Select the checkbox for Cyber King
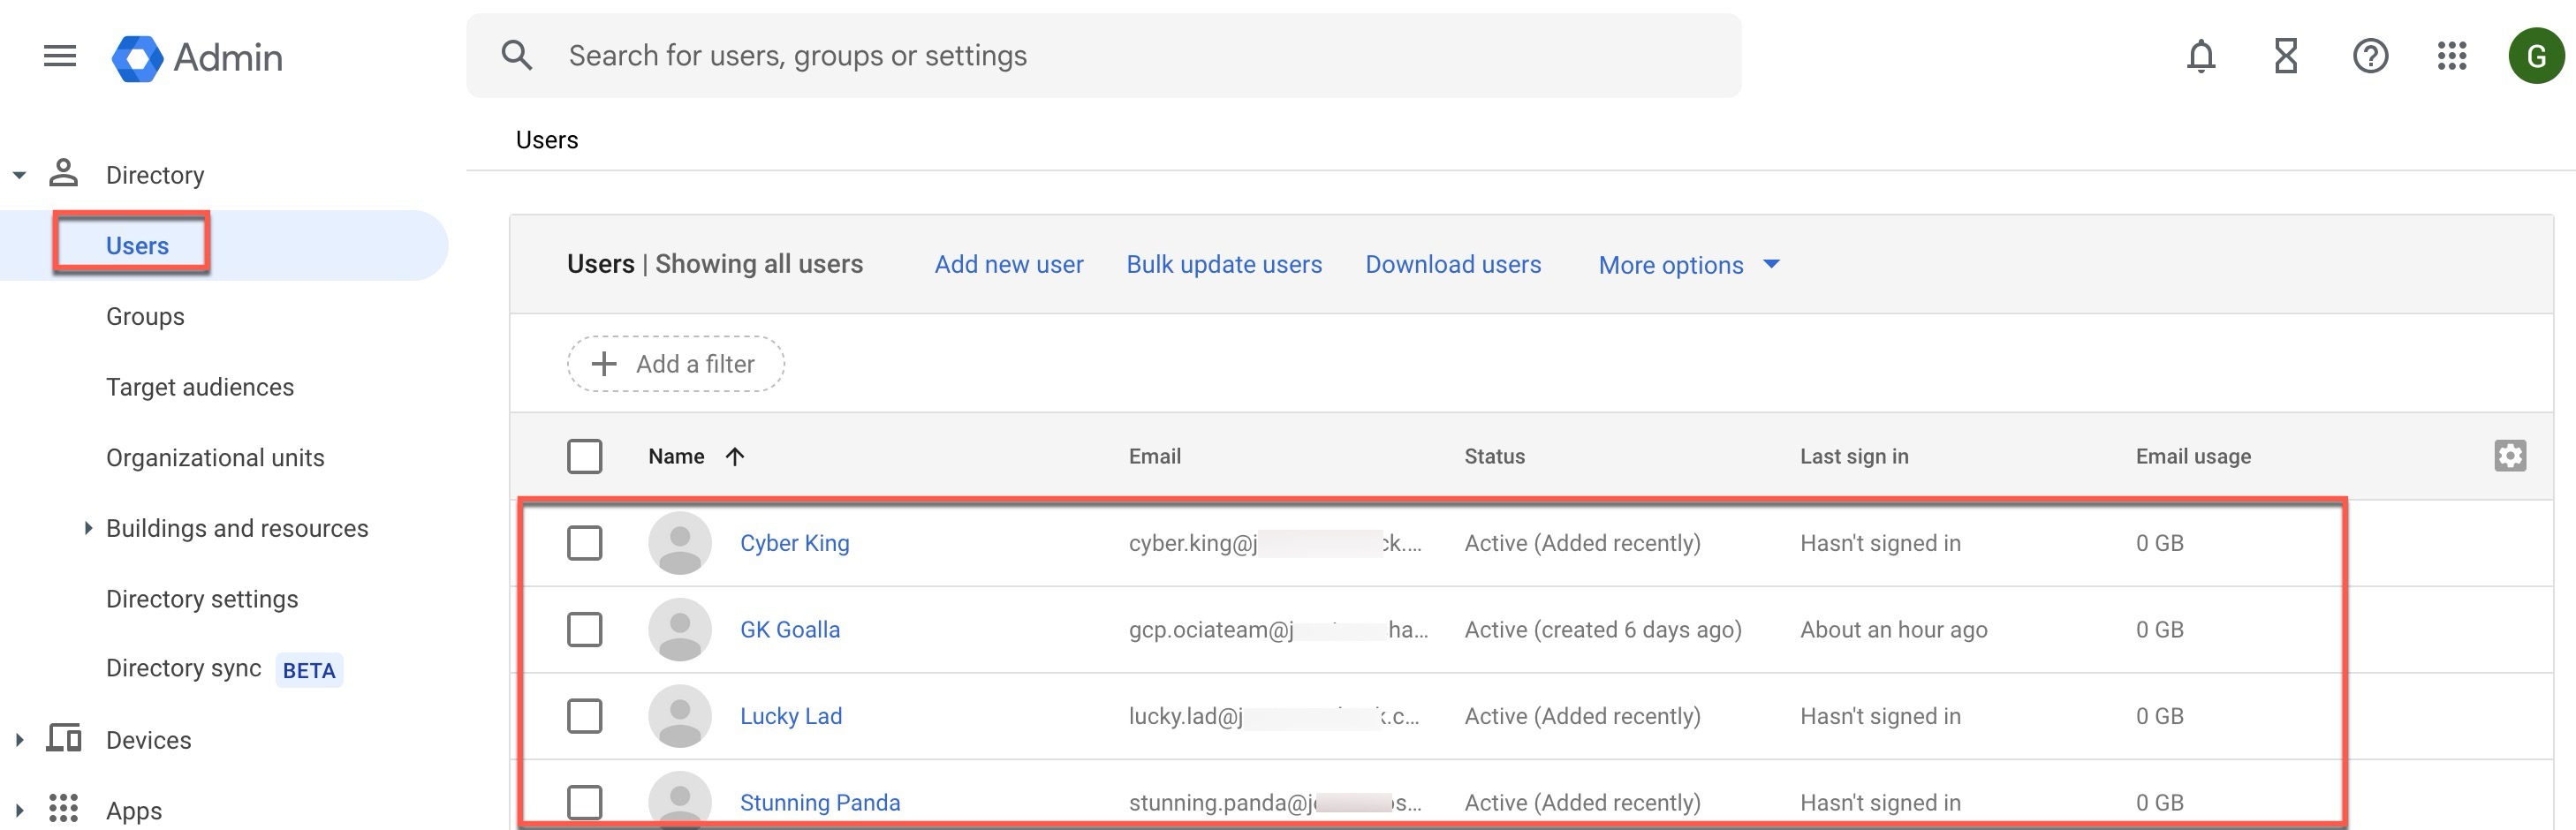This screenshot has height=830, width=2576. pyautogui.click(x=584, y=543)
